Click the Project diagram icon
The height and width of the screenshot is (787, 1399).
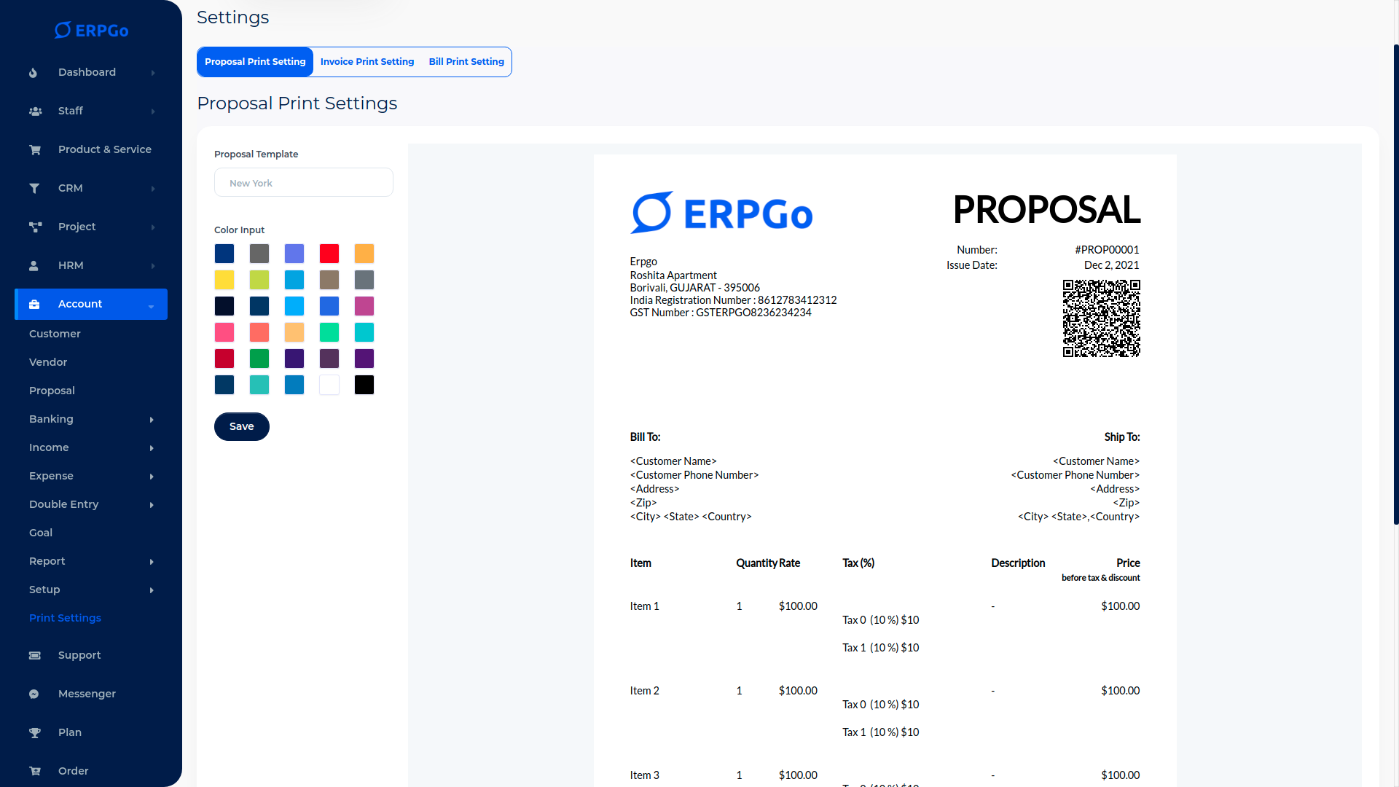pos(35,227)
